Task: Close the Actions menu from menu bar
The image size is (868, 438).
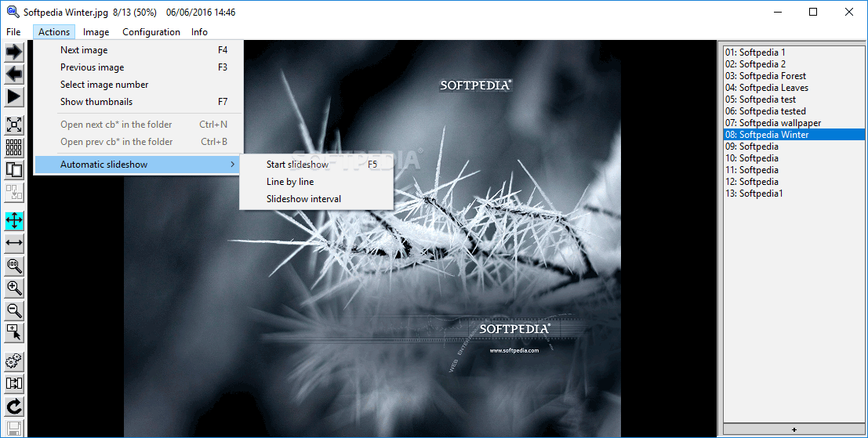Action: click(x=53, y=32)
